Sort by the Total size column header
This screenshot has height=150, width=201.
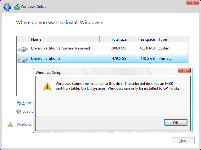click(114, 39)
